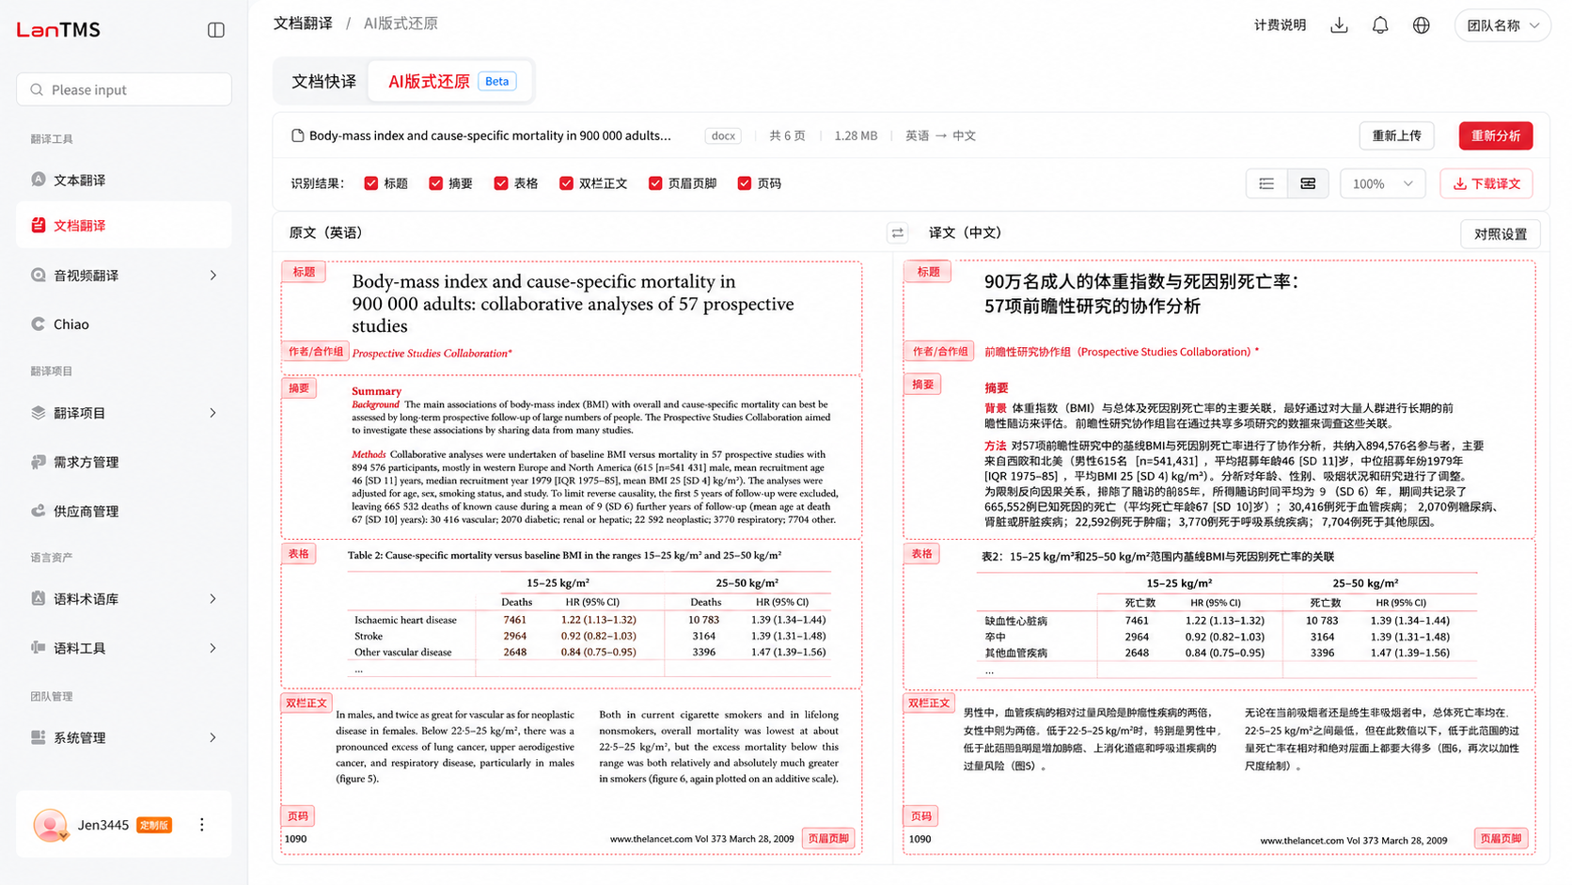Open notifications bell icon
This screenshot has width=1572, height=885.
[1380, 25]
